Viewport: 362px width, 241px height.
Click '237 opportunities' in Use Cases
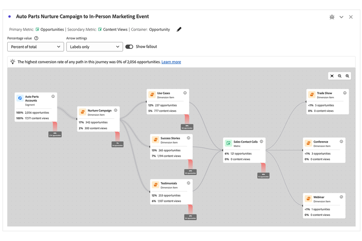(x=166, y=105)
